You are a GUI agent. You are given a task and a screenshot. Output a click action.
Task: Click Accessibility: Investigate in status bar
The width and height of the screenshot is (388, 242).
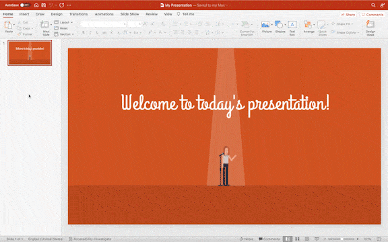(90, 239)
